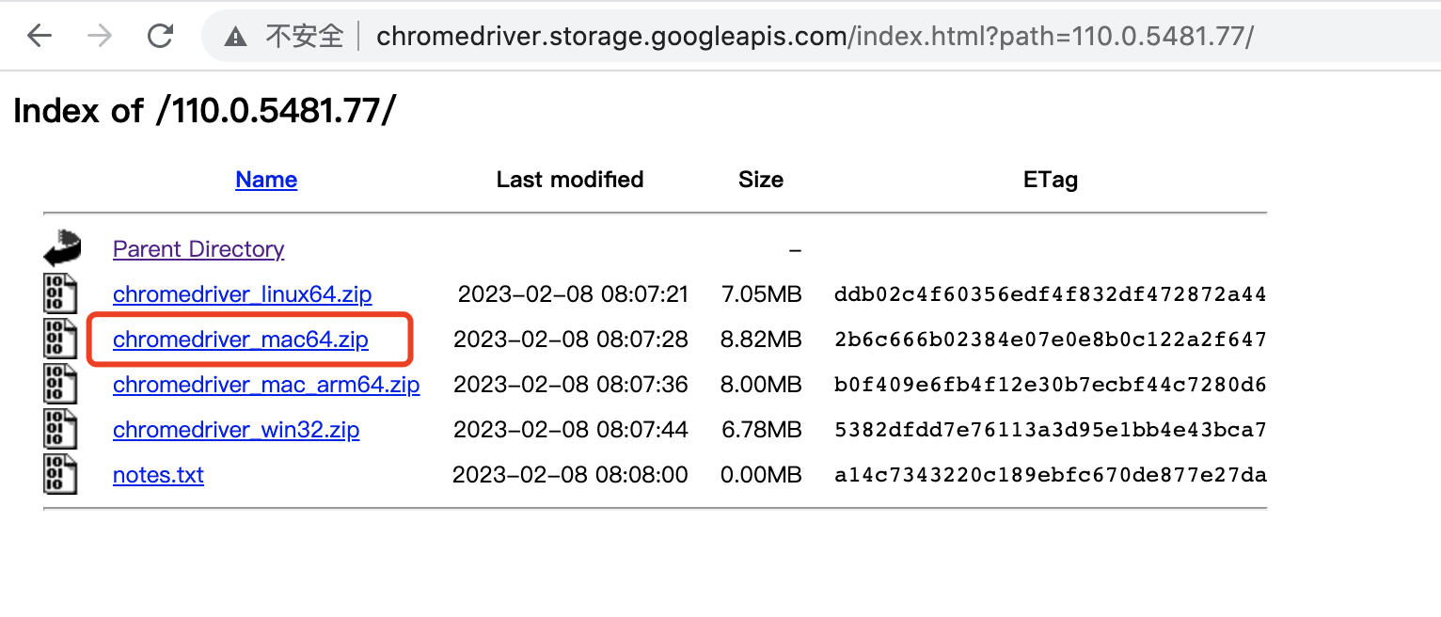This screenshot has height=617, width=1441.
Task: Click the browser forward arrow
Action: point(99,37)
